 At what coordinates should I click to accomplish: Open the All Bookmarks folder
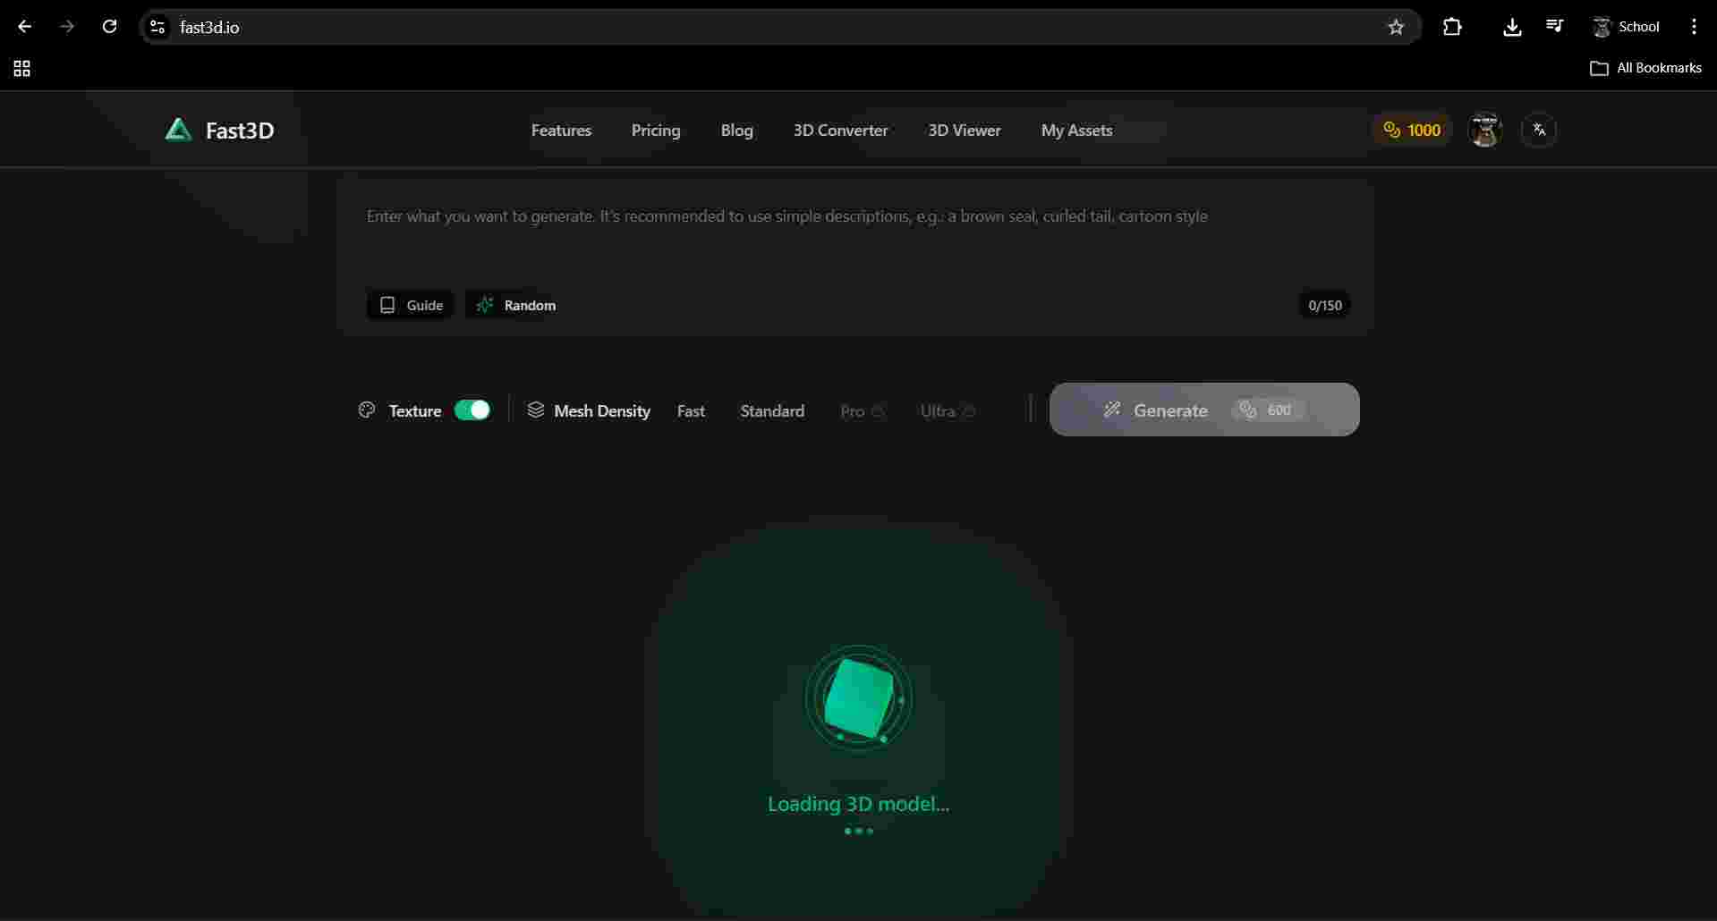[x=1645, y=68]
